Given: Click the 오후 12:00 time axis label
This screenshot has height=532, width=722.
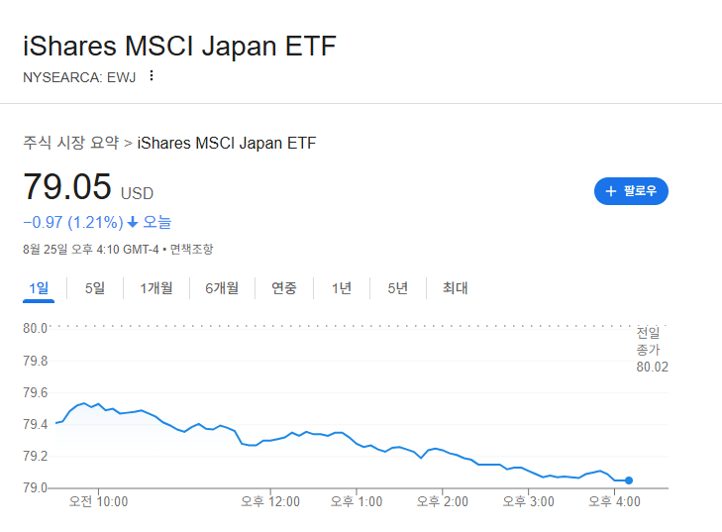Looking at the screenshot, I should (x=270, y=501).
